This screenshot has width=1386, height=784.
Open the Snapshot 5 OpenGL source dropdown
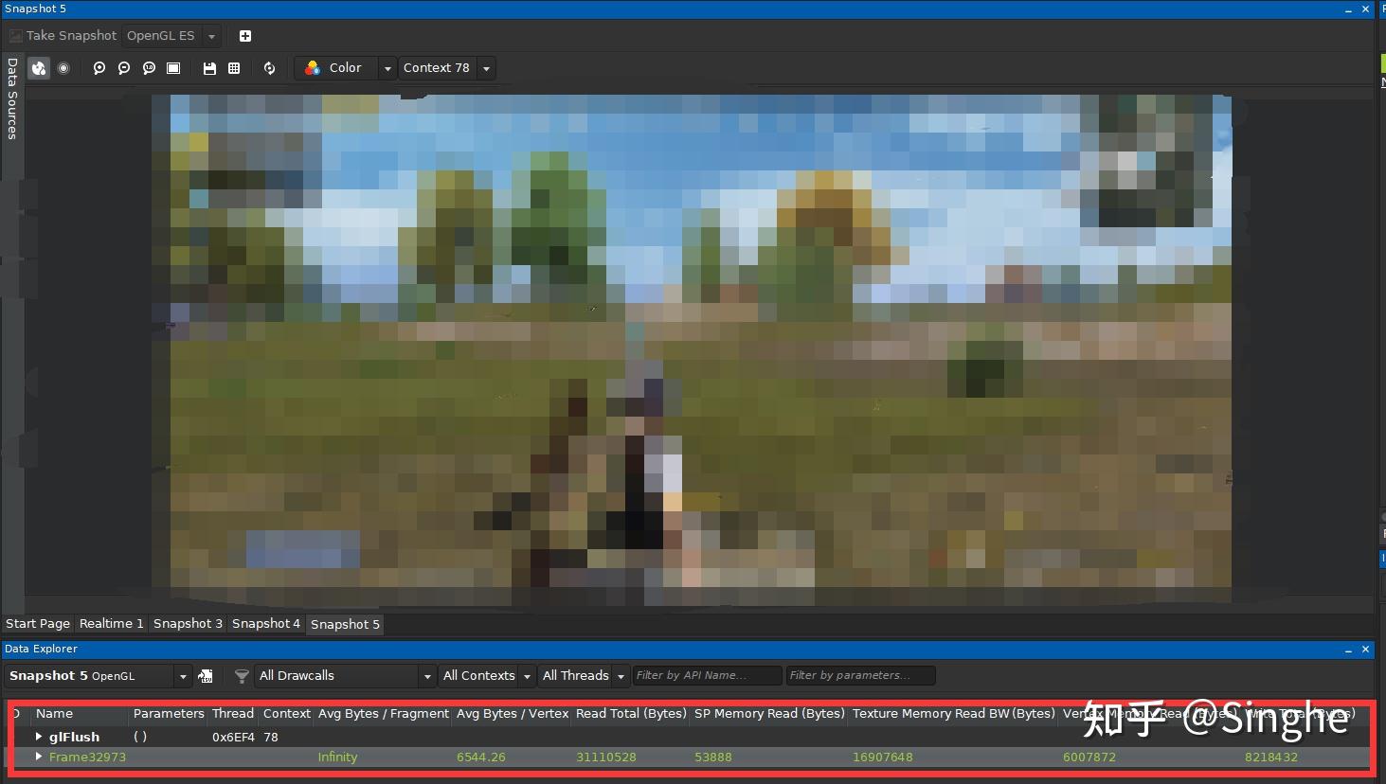click(99, 676)
